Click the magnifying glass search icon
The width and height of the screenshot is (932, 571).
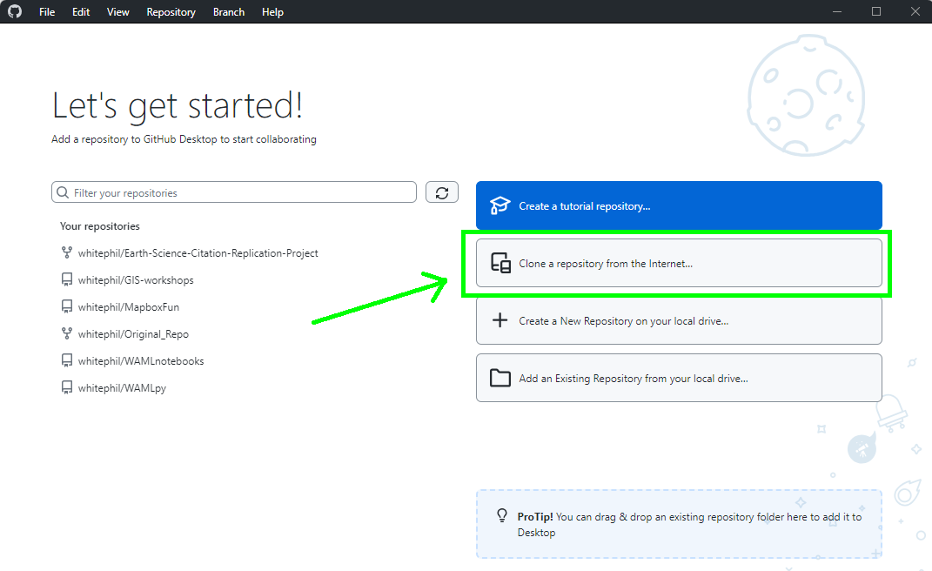coord(63,192)
